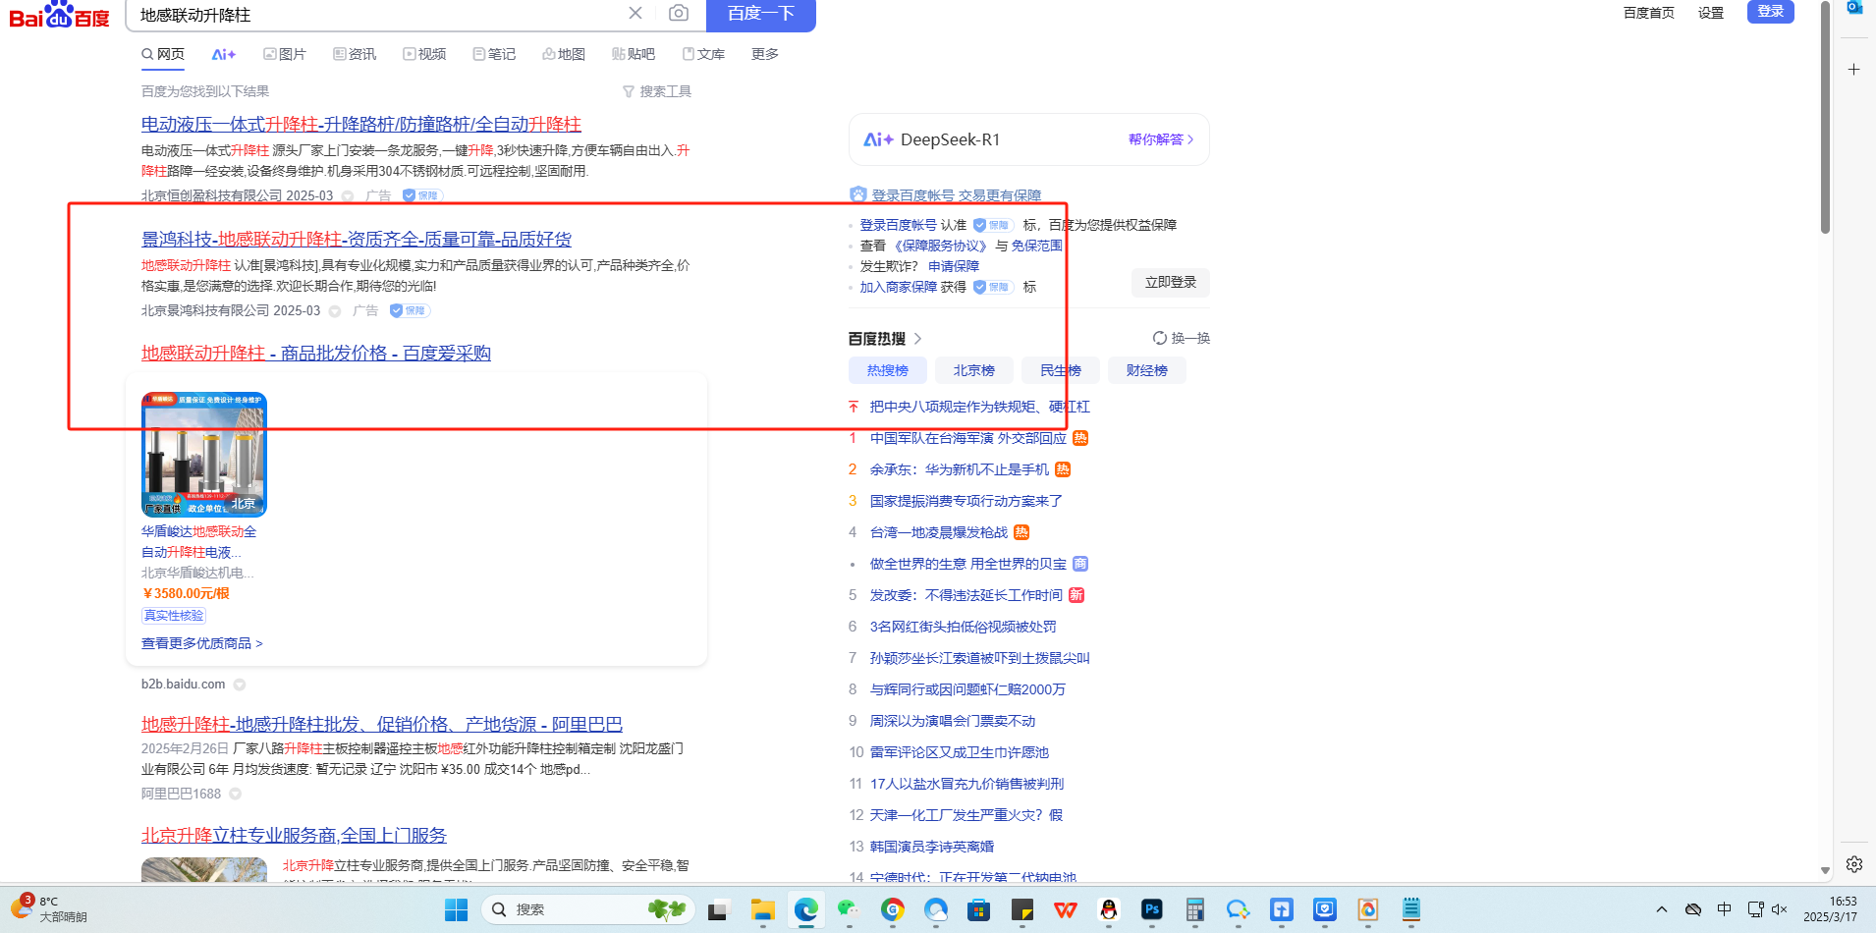1876x933 pixels.
Task: Open Photoshop from the taskbar
Action: pyautogui.click(x=1152, y=910)
